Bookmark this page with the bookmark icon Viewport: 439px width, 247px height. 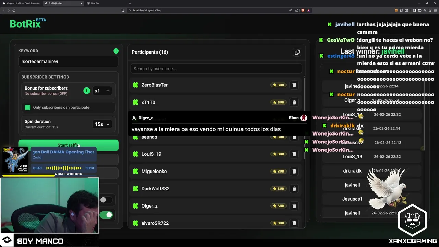(123, 10)
